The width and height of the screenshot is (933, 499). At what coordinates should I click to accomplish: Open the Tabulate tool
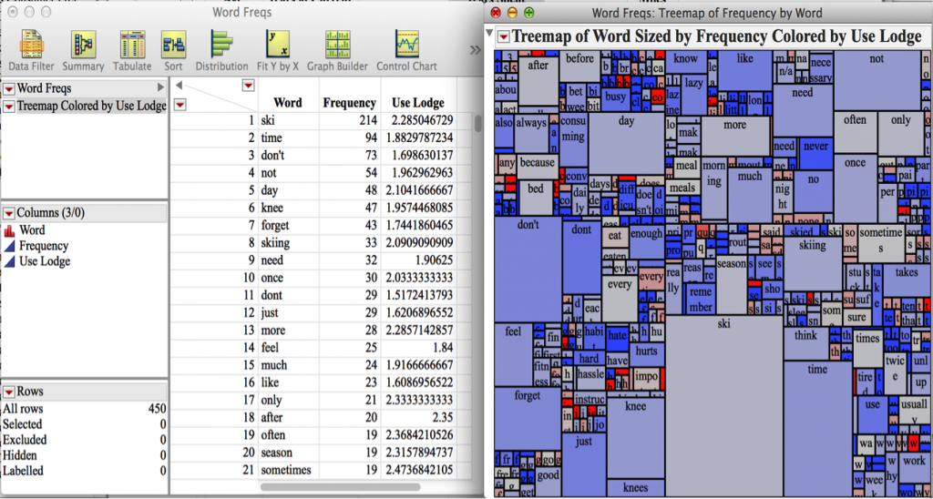pyautogui.click(x=132, y=51)
